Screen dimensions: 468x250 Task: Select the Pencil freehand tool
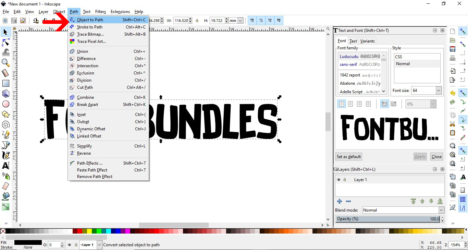coord(5,134)
